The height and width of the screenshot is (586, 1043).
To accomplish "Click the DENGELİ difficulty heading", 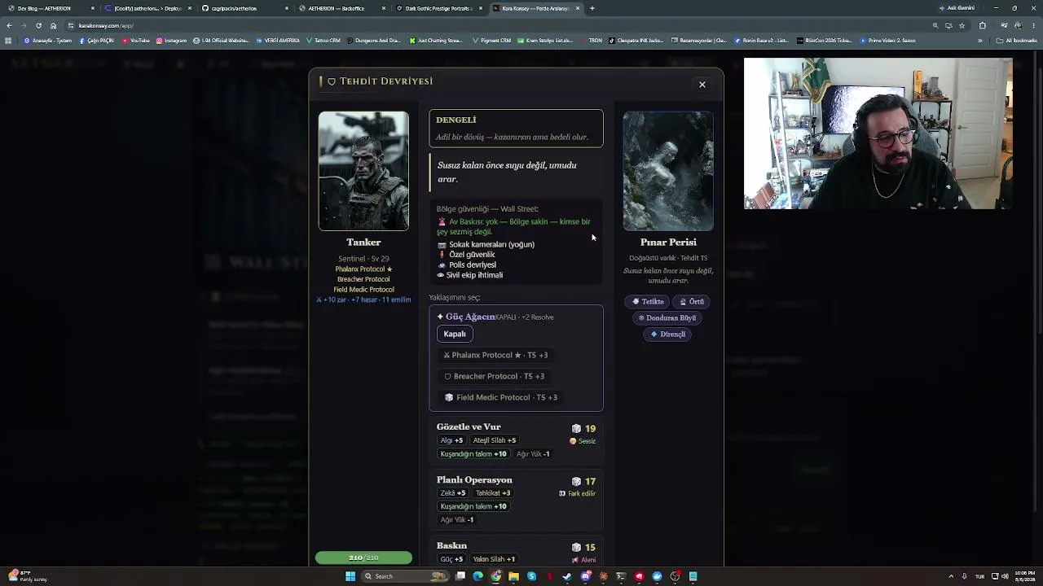I will (456, 120).
